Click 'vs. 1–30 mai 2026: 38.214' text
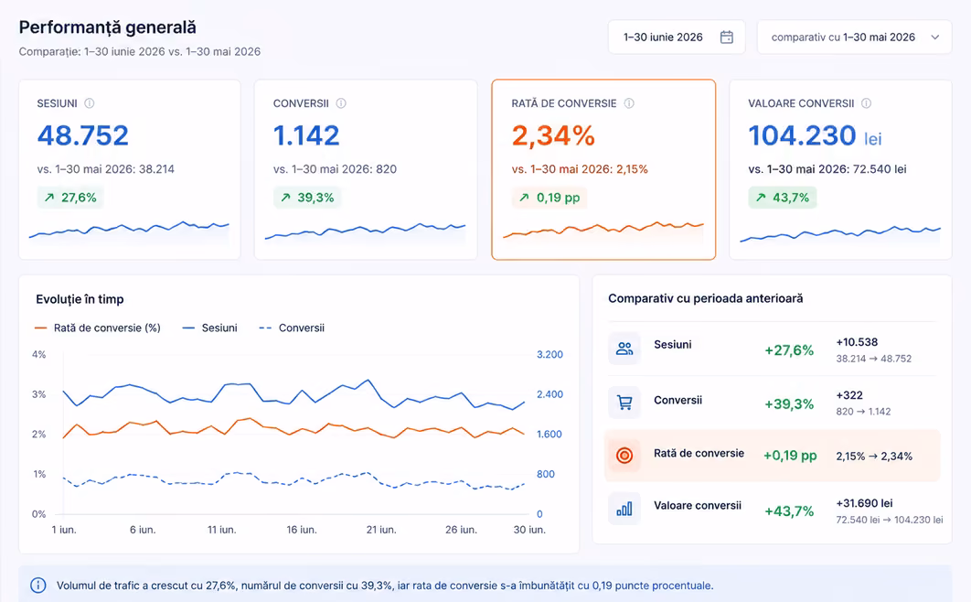Image resolution: width=971 pixels, height=602 pixels. pos(106,169)
